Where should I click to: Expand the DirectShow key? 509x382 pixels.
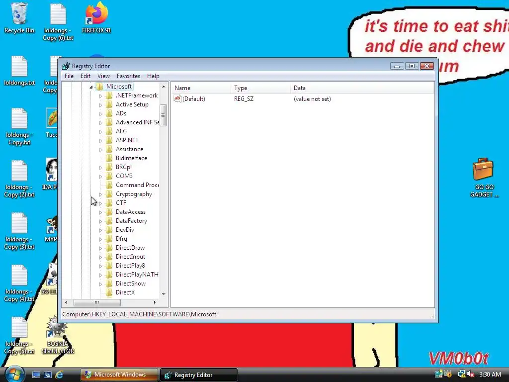click(x=100, y=284)
